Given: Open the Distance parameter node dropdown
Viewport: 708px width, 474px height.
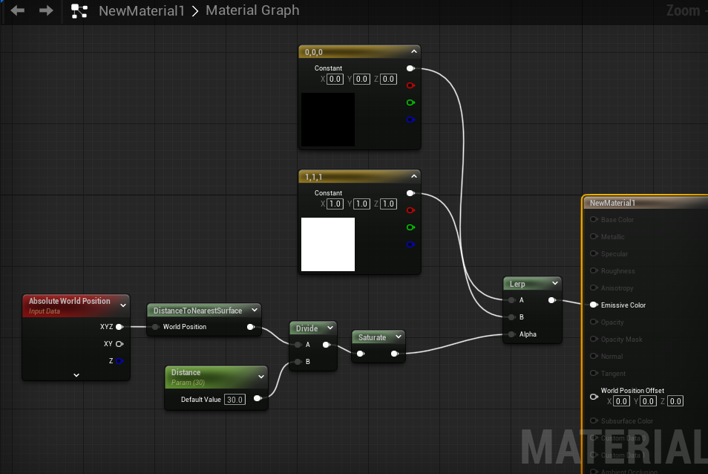Looking at the screenshot, I should (261, 377).
